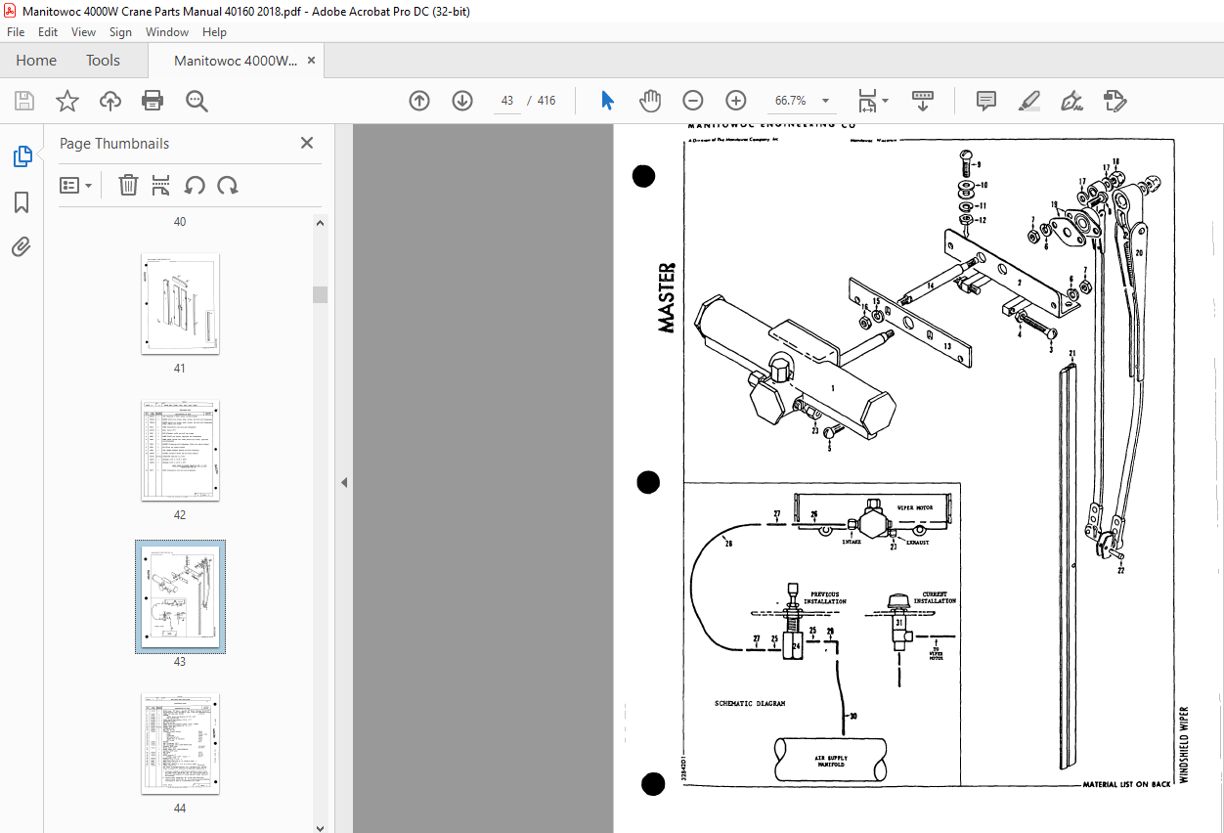Select the Highlight text pen tool
The height and width of the screenshot is (833, 1224).
point(1028,101)
